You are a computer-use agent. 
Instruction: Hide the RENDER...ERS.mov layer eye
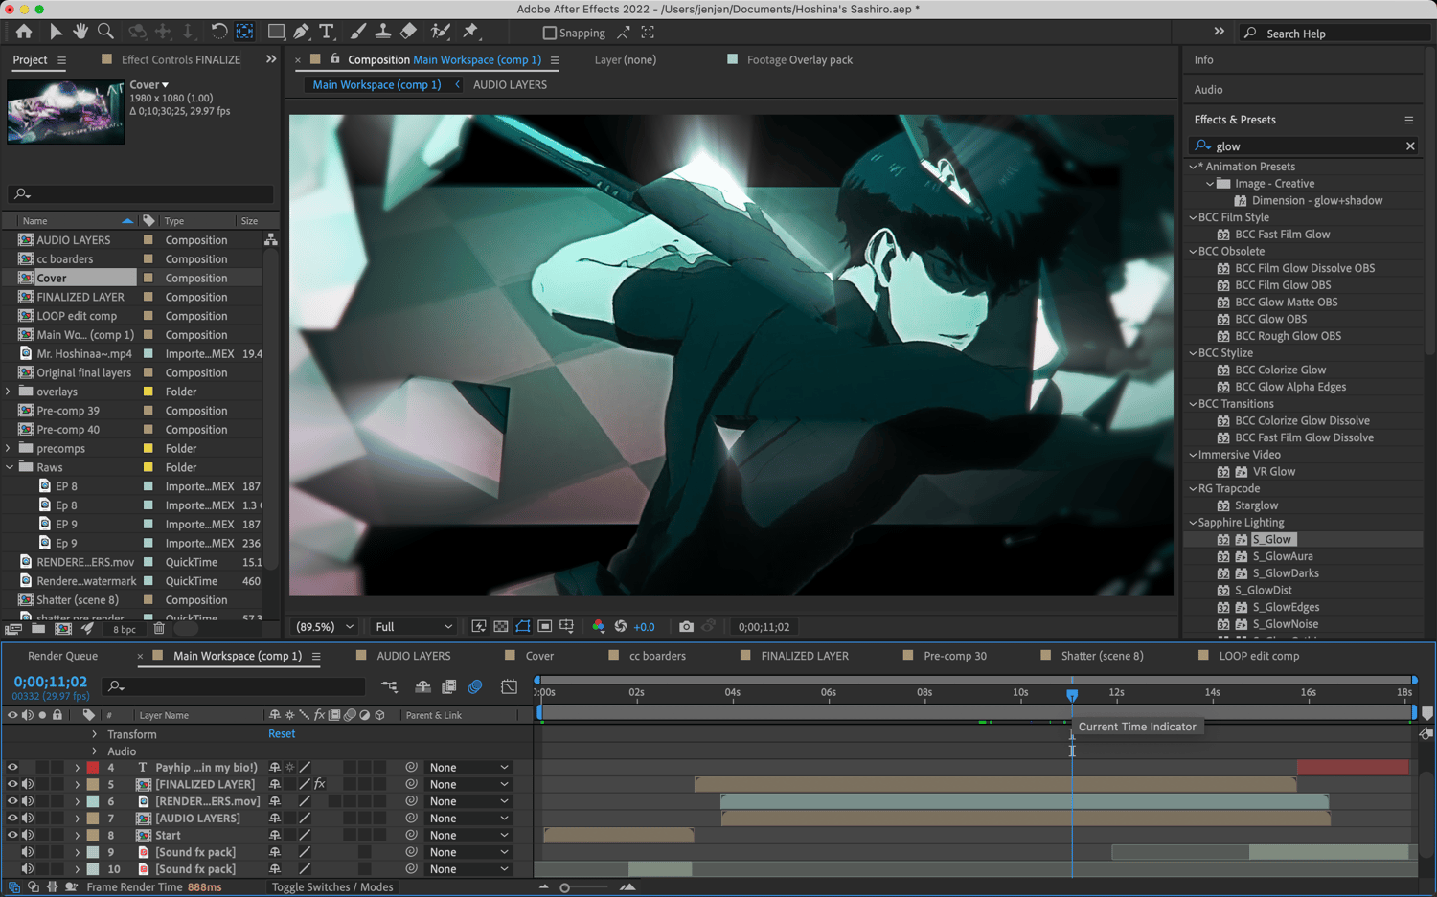[12, 801]
